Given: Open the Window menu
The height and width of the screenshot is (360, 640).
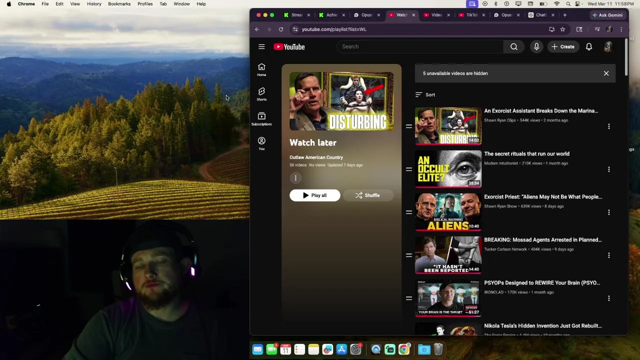Looking at the screenshot, I should pyautogui.click(x=181, y=4).
